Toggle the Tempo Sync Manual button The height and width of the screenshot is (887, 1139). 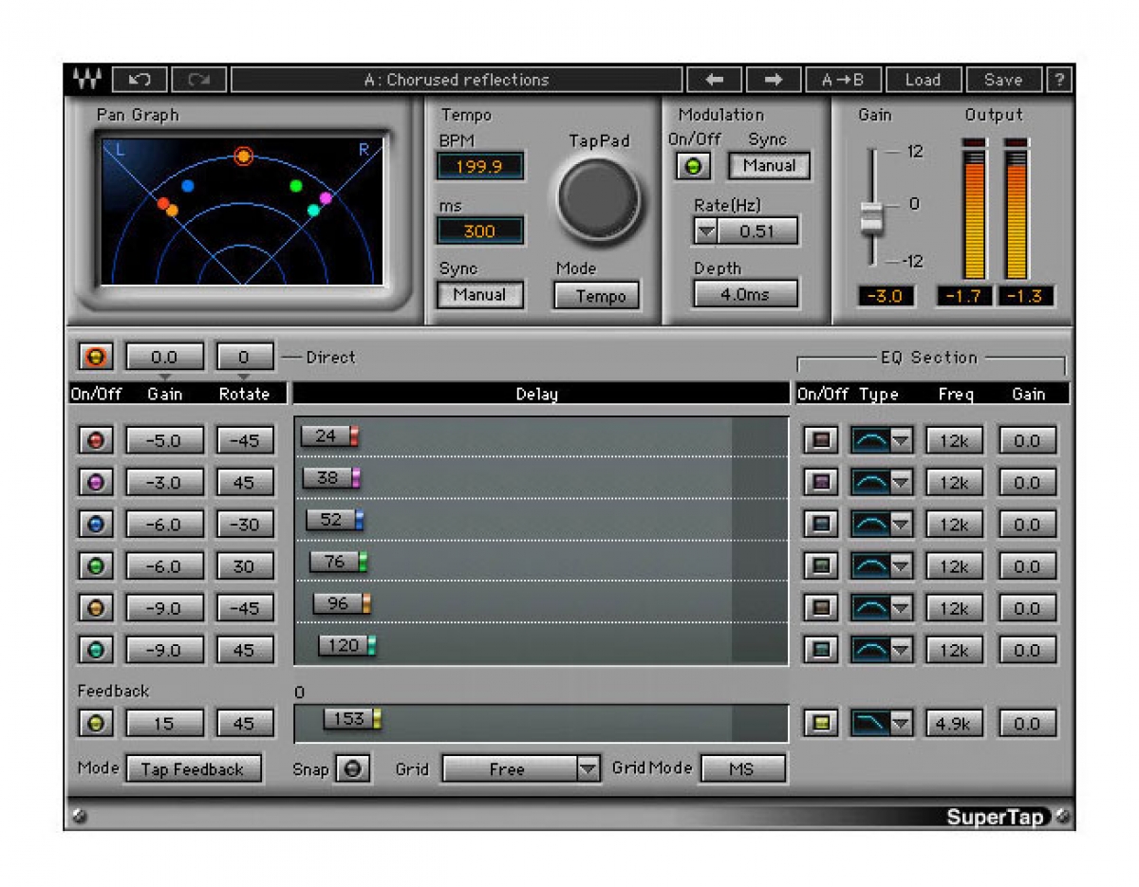(479, 295)
